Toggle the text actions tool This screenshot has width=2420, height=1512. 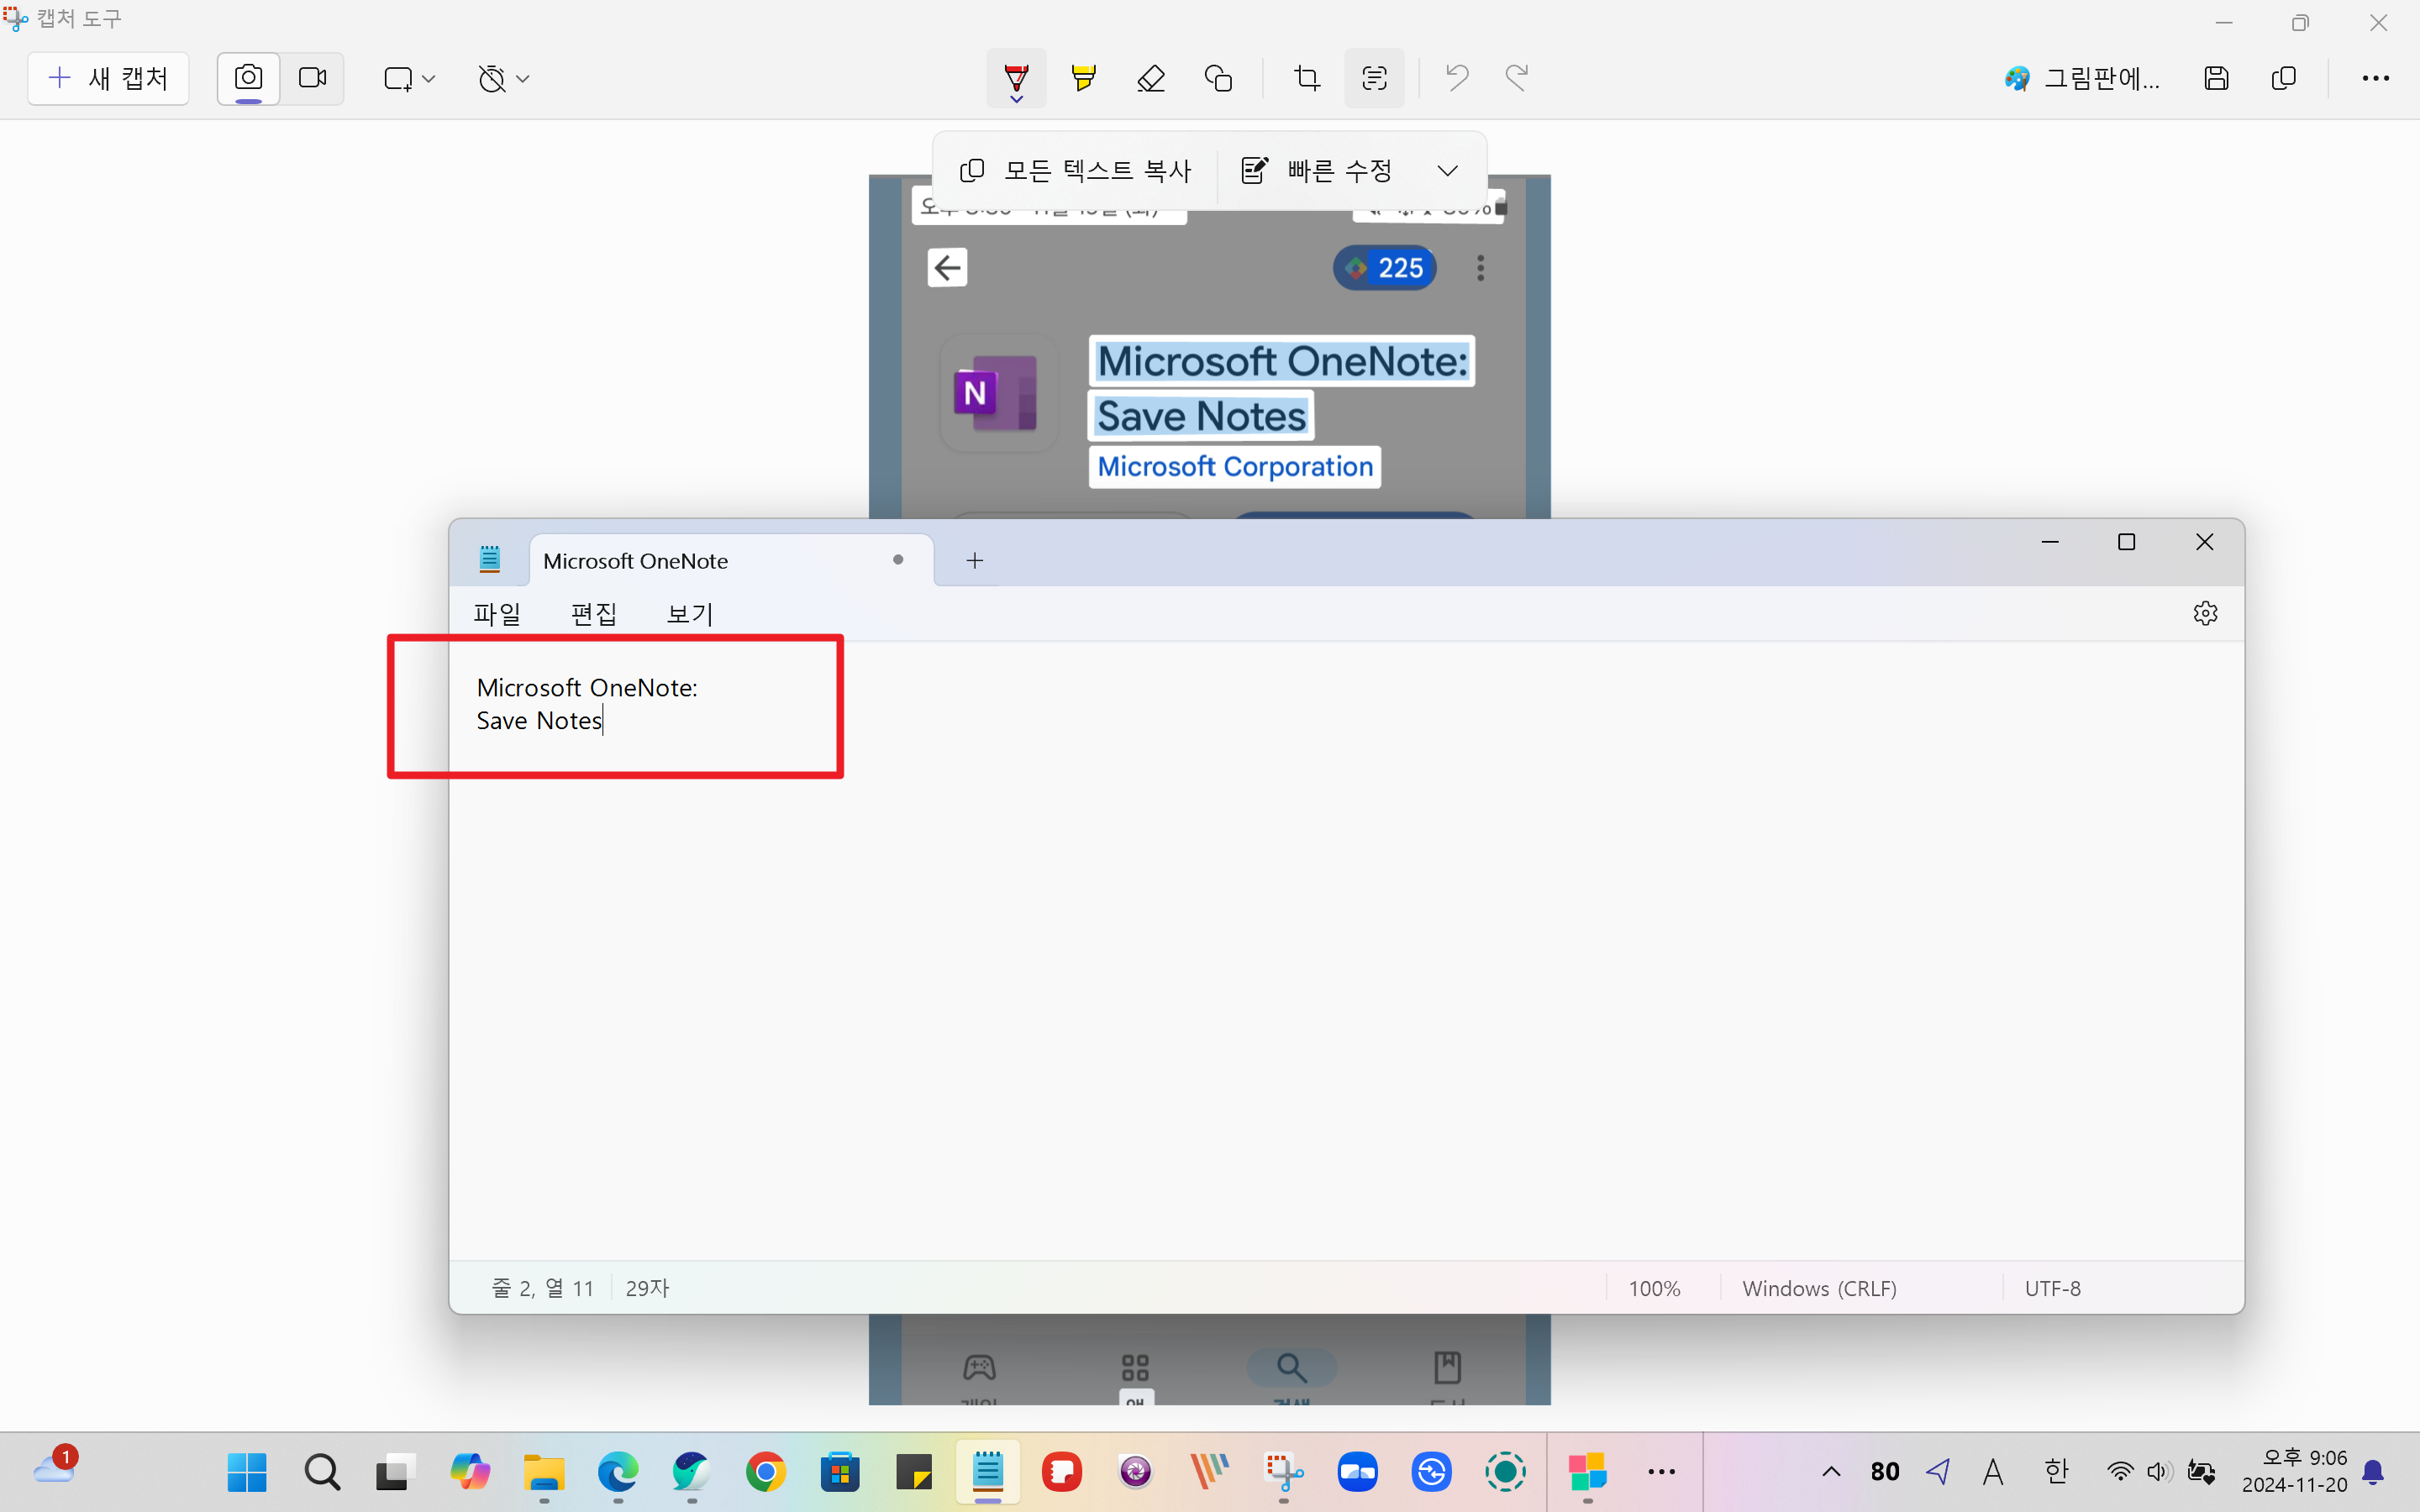[x=1374, y=78]
